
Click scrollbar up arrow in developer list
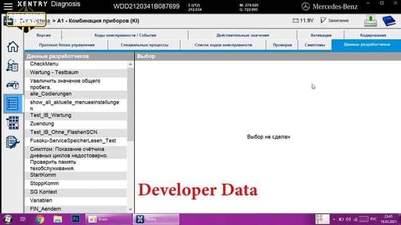(x=130, y=64)
